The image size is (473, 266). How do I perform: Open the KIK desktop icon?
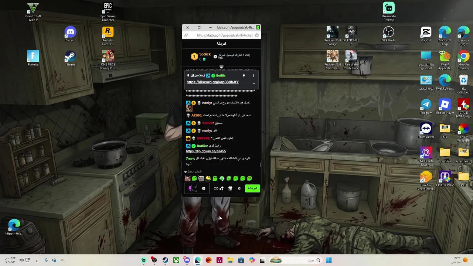pos(445,131)
